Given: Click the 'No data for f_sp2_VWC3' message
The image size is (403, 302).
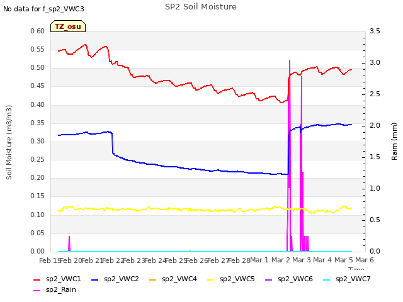Looking at the screenshot, I should [x=43, y=9].
